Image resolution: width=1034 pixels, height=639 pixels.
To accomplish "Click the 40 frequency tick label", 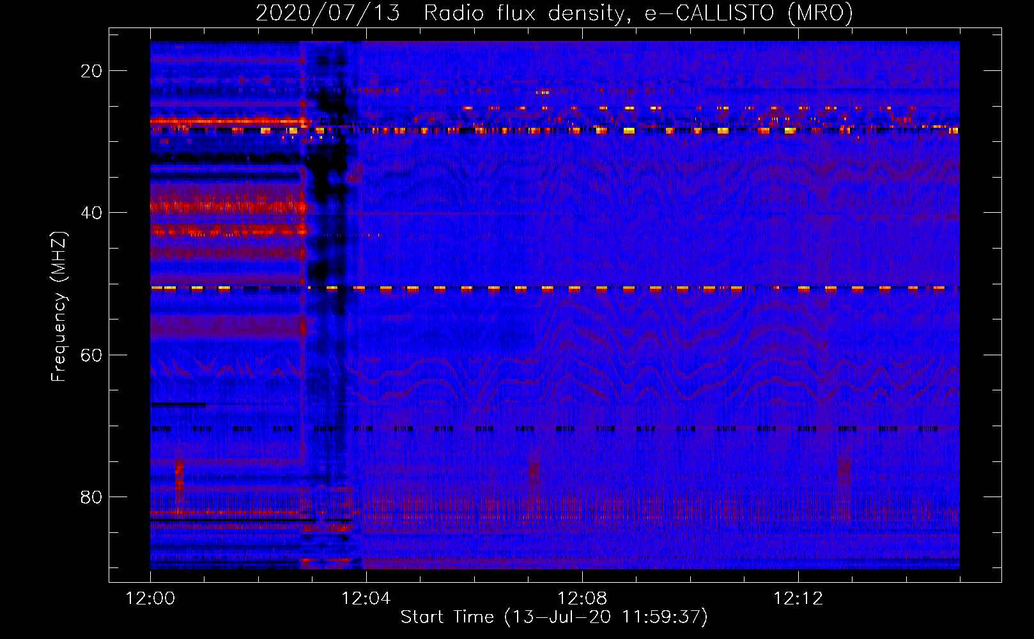I will (91, 213).
